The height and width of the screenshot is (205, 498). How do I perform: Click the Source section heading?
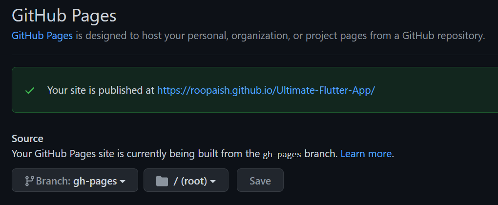(27, 139)
